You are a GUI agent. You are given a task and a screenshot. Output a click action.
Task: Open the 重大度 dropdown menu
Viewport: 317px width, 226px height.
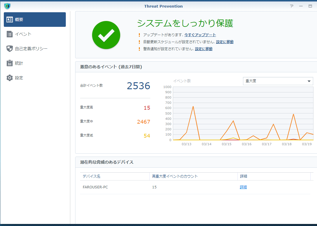(278, 81)
